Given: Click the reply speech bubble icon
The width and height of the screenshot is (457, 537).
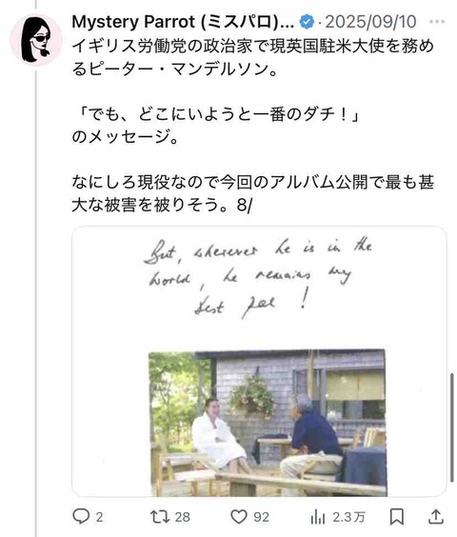Looking at the screenshot, I should coord(81,516).
